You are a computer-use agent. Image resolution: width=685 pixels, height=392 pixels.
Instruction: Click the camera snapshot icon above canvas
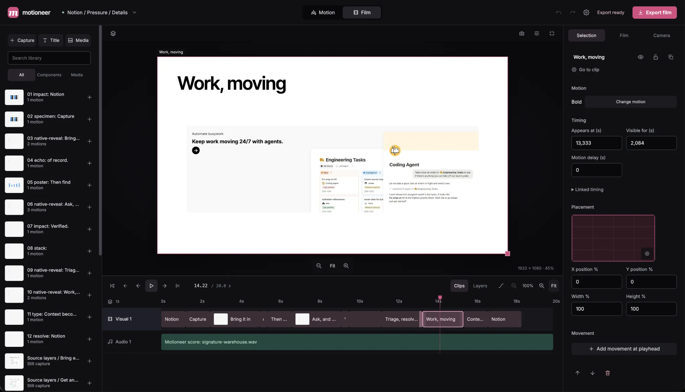[522, 33]
